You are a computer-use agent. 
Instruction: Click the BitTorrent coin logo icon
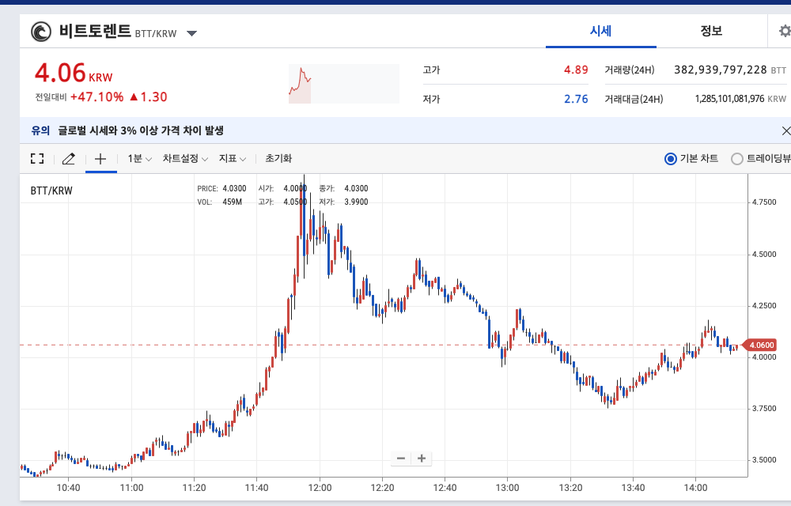click(41, 32)
